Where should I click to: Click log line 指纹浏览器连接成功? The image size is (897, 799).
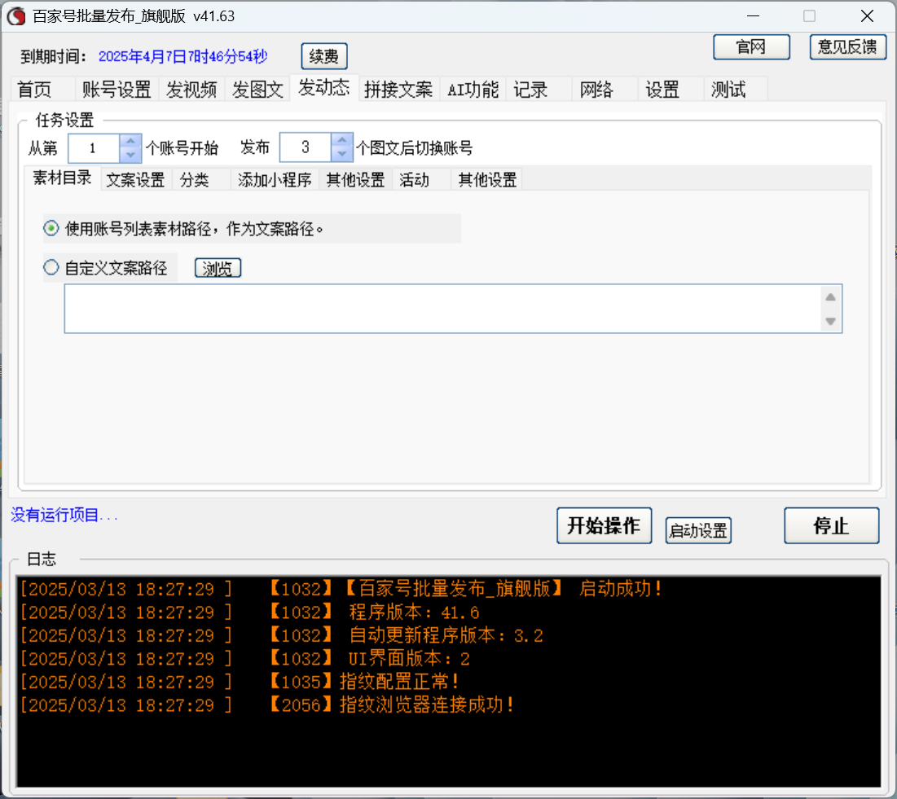[266, 705]
